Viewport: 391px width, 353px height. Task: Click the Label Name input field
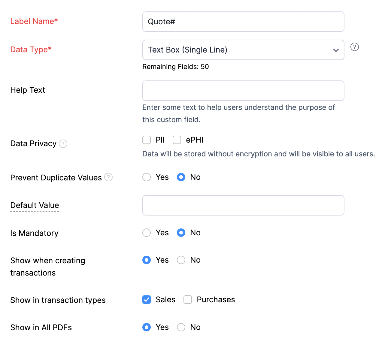click(243, 22)
